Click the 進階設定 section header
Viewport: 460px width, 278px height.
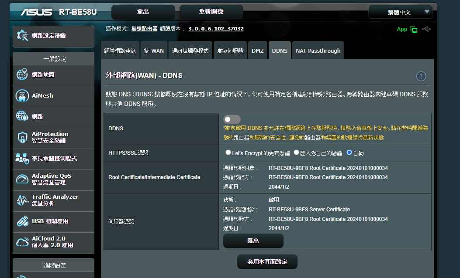[x=54, y=265]
